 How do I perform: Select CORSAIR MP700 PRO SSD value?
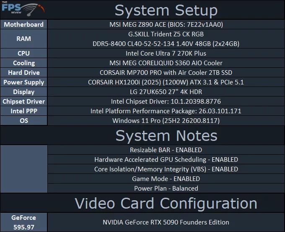[x=166, y=72]
